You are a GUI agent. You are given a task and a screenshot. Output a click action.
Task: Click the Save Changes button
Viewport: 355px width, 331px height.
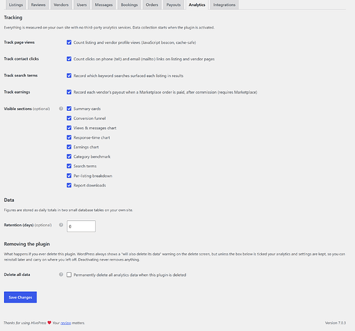pyautogui.click(x=21, y=297)
